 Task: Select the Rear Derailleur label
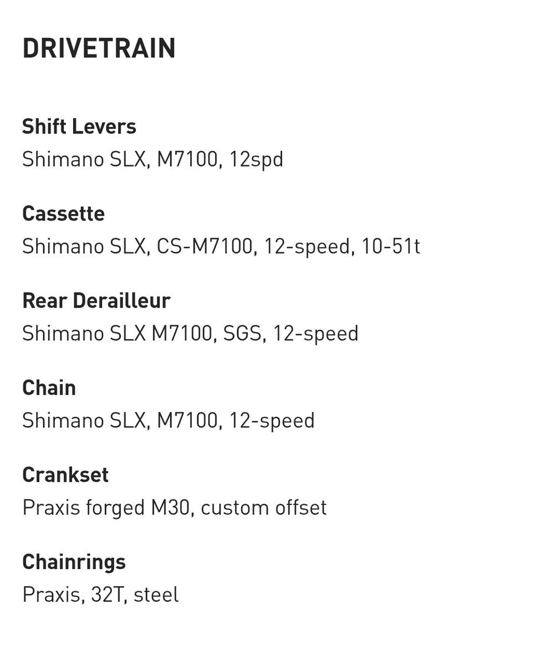[x=96, y=301]
